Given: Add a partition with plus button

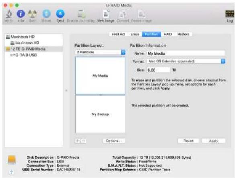Looking at the screenshot, I should (x=78, y=141).
